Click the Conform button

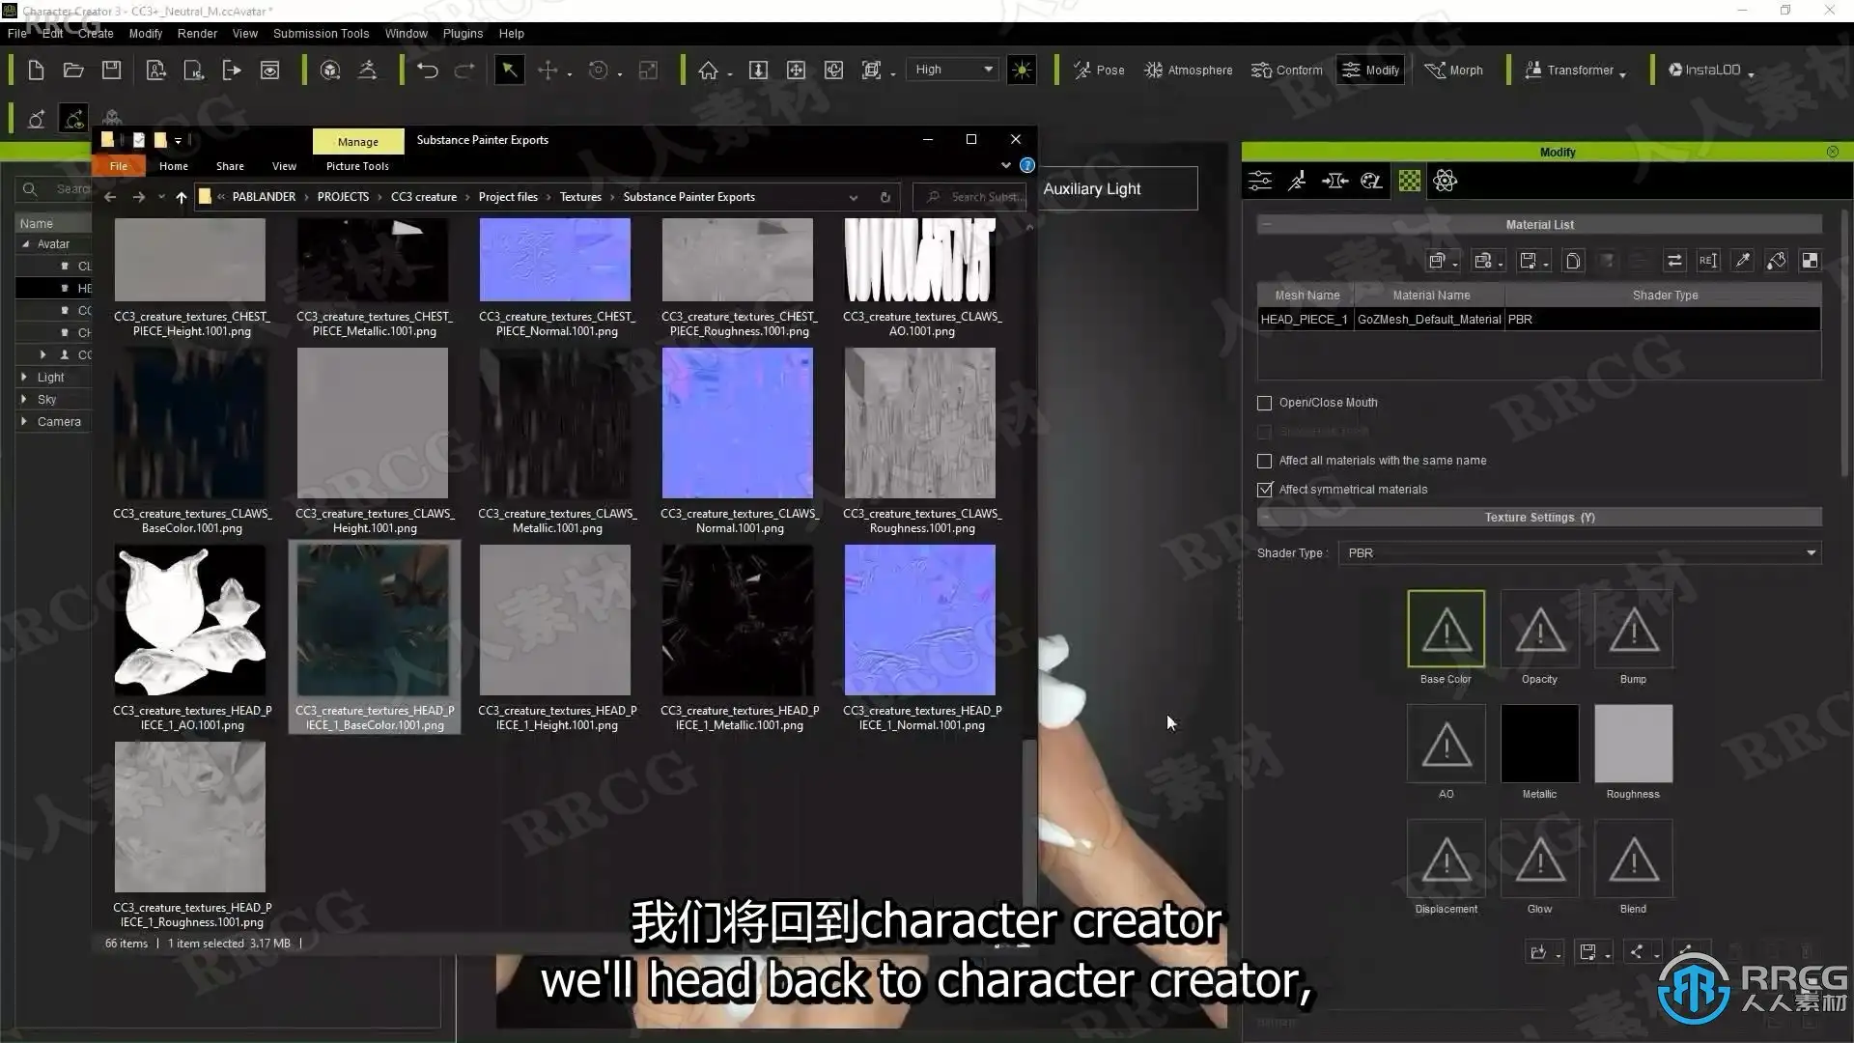1287,70
